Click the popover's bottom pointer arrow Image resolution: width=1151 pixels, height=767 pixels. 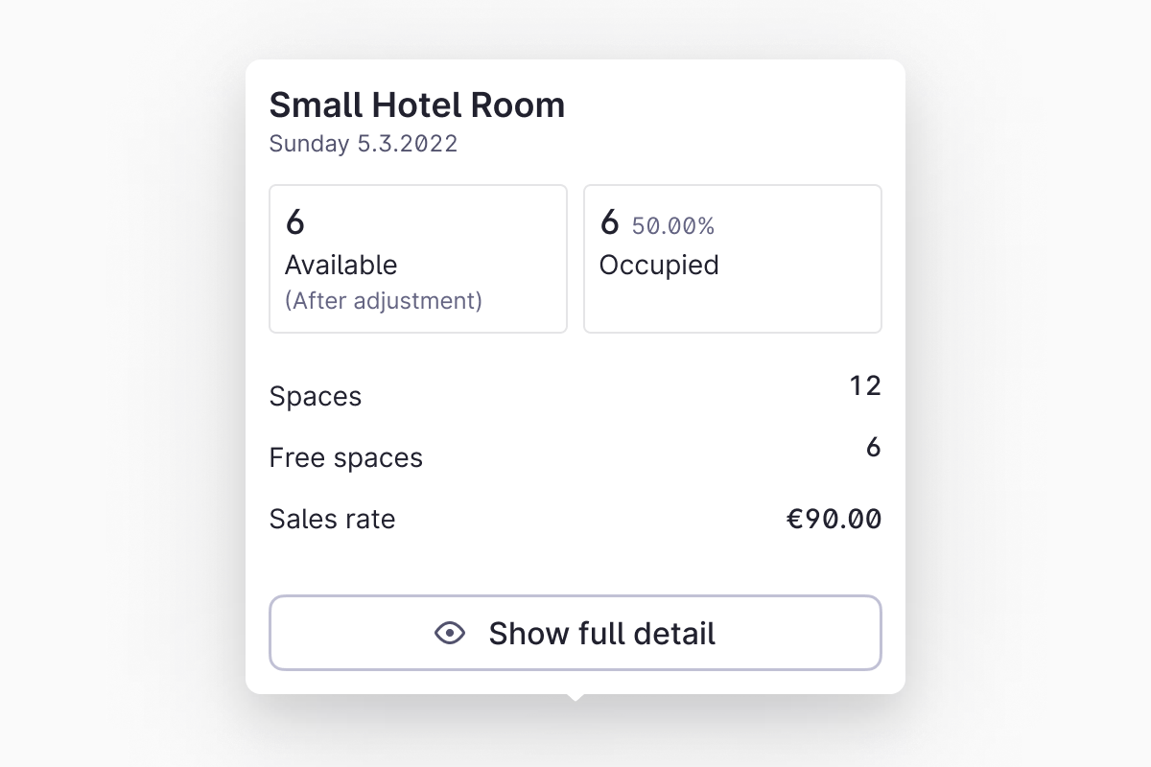[x=575, y=697]
